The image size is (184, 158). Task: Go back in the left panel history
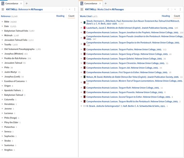tap(63, 9)
